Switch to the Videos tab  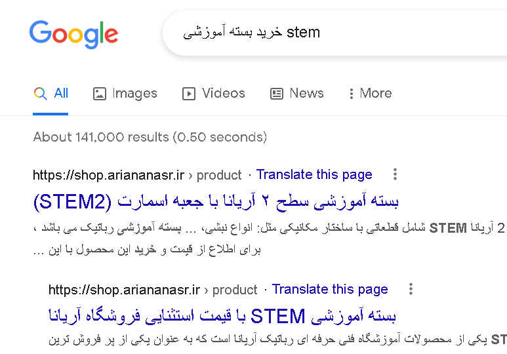(x=223, y=93)
